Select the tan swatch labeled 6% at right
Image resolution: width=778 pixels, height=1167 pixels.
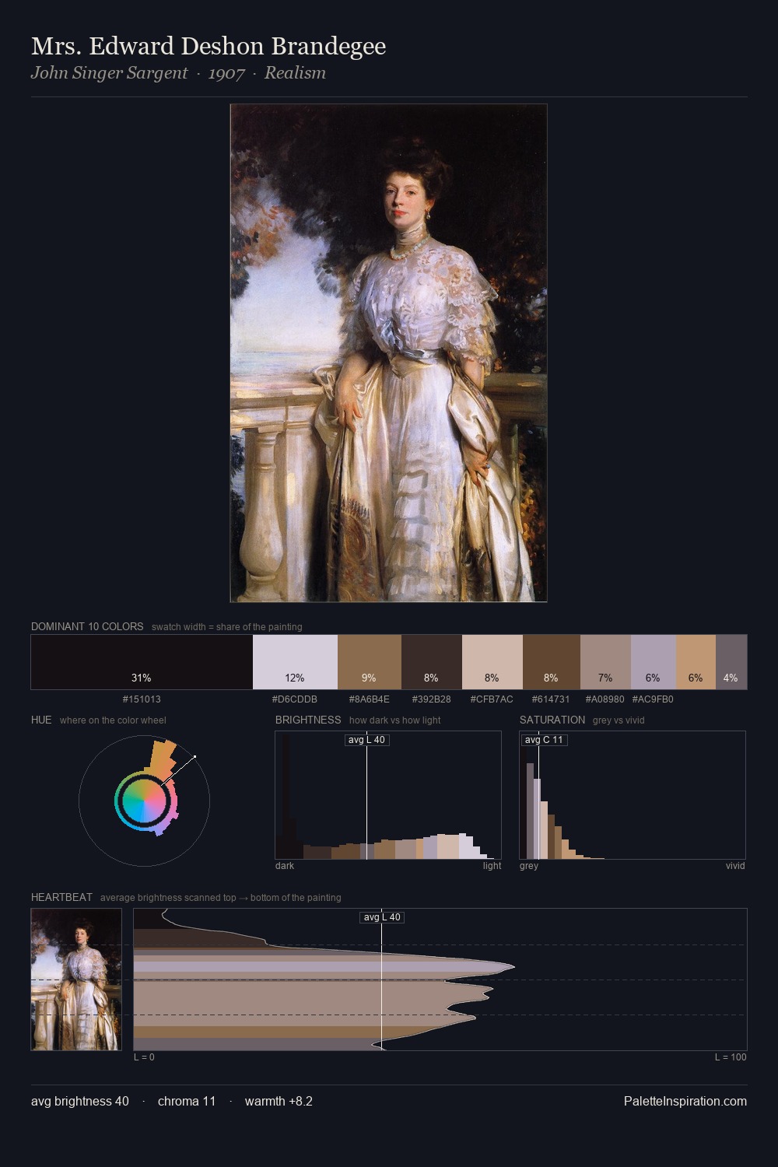(696, 662)
